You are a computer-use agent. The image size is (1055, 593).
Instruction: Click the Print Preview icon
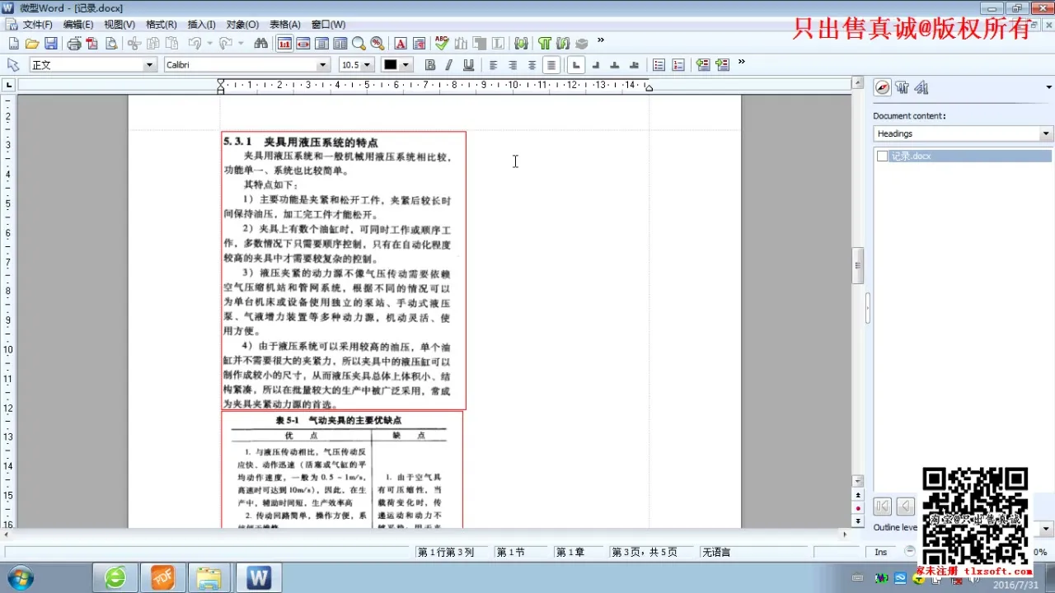[110, 43]
